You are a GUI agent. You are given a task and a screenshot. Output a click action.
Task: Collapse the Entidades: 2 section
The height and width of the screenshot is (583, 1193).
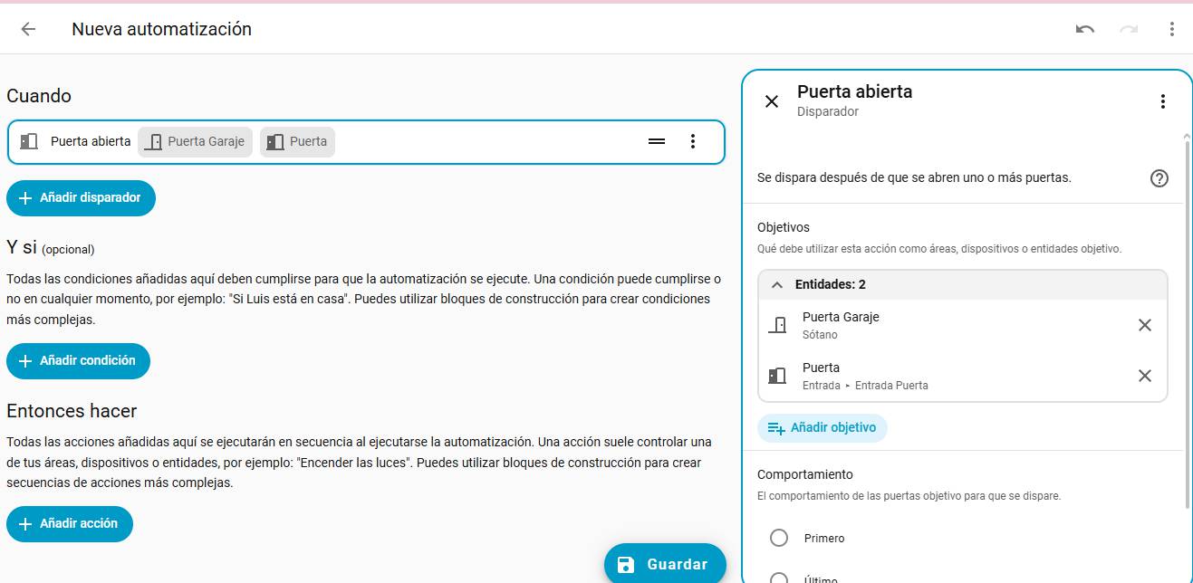click(777, 284)
